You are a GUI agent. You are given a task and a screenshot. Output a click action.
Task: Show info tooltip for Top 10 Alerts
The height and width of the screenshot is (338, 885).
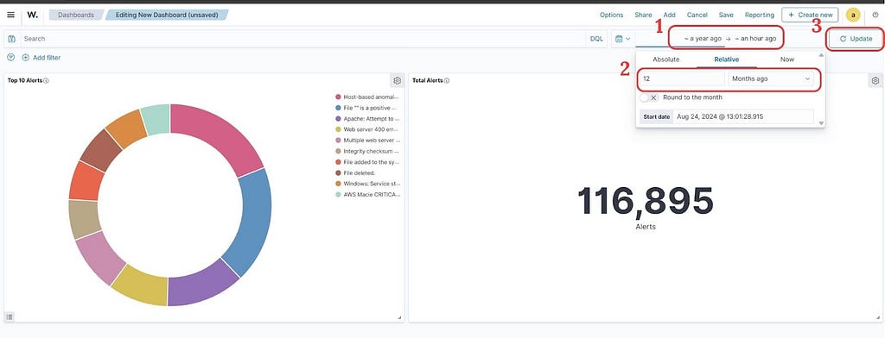47,80
